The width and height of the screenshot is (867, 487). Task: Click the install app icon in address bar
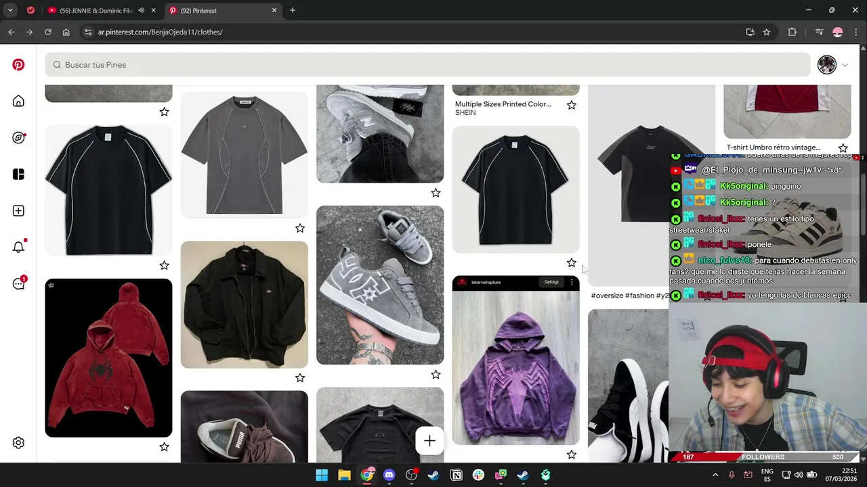click(750, 32)
